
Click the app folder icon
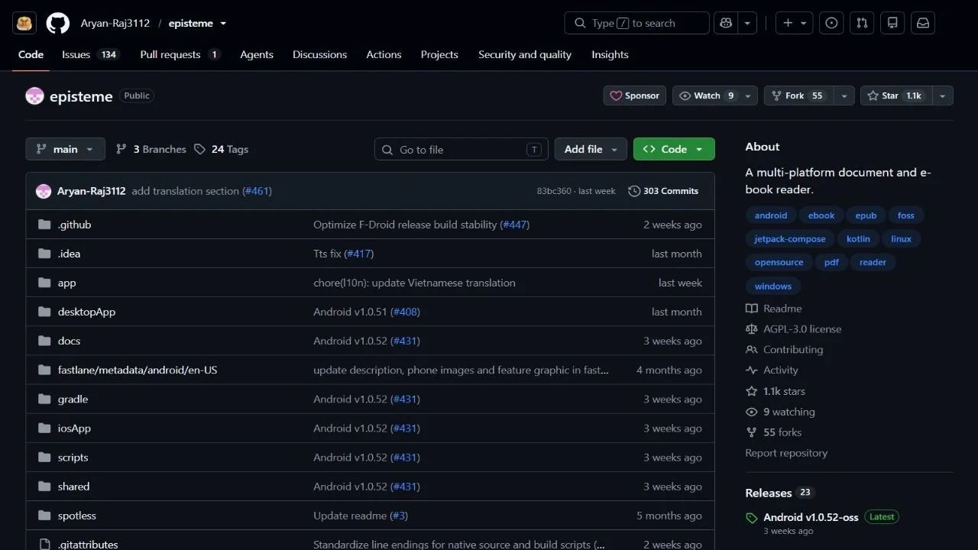(44, 283)
